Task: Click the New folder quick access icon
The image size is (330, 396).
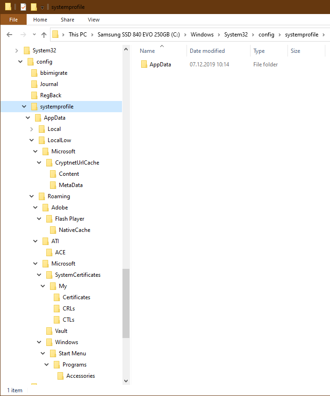Action: (x=34, y=7)
